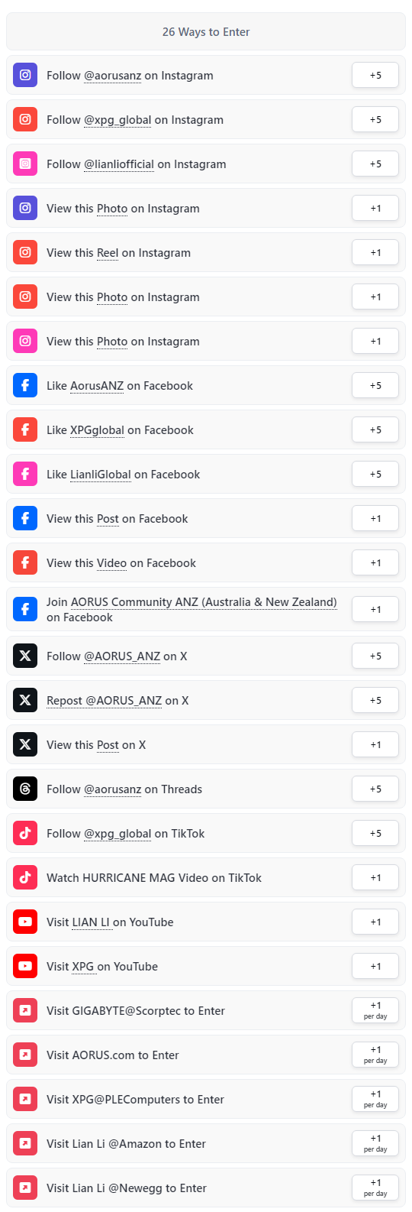Click TikTok icon for HURRICANE MAG Video
The image size is (412, 1212).
click(x=25, y=877)
